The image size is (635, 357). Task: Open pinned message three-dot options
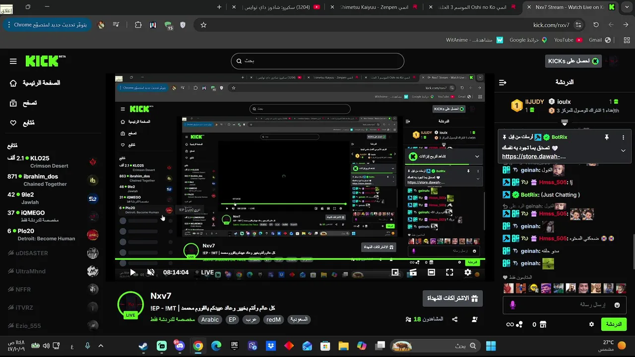[623, 137]
